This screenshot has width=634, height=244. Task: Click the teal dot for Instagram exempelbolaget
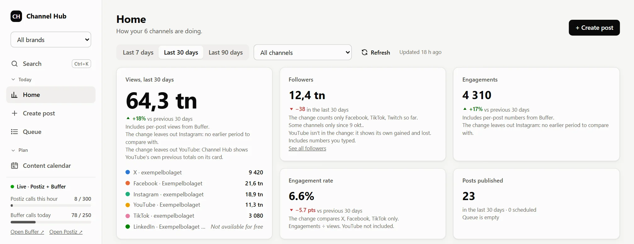coord(128,194)
